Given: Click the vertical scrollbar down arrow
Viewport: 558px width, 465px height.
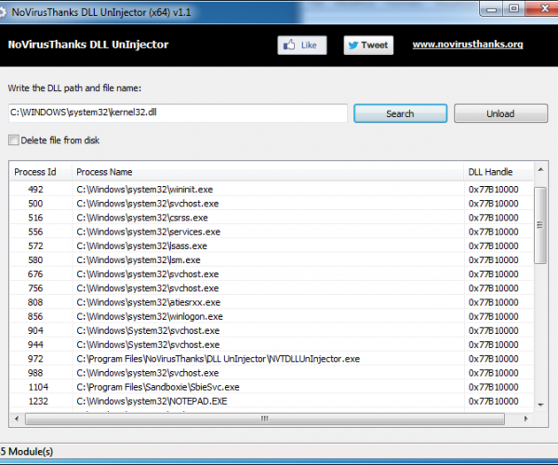Looking at the screenshot, I should (540, 405).
